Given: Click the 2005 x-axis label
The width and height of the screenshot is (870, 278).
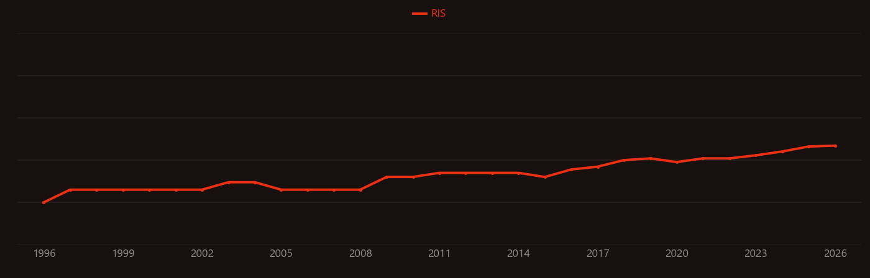Looking at the screenshot, I should [x=281, y=253].
